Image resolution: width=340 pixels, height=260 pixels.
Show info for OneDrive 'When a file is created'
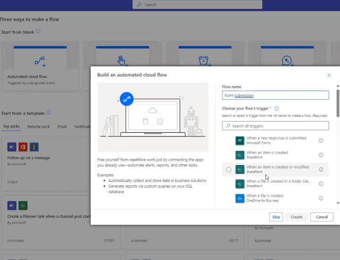point(321,198)
